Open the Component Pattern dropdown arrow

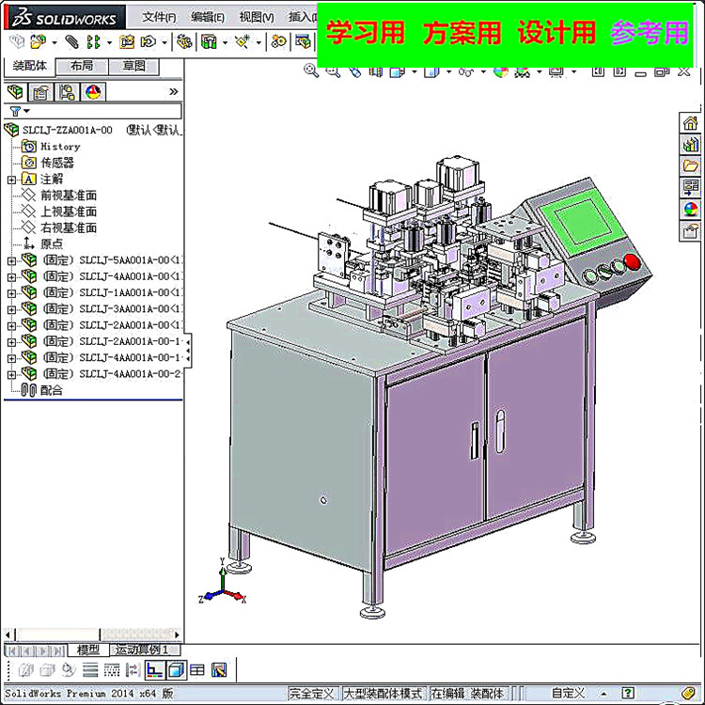[109, 43]
